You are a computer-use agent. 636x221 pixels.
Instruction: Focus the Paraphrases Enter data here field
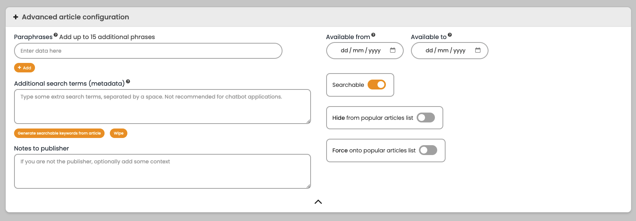[x=148, y=51]
